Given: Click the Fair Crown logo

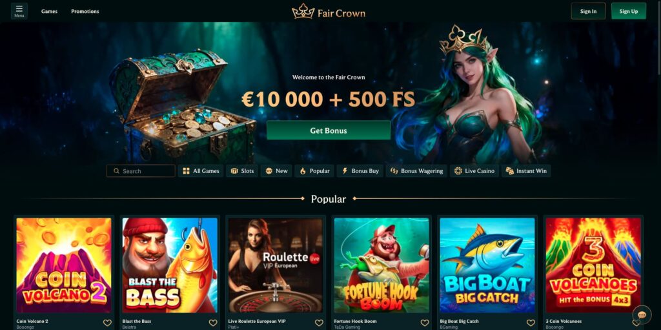Looking at the screenshot, I should click(x=329, y=12).
